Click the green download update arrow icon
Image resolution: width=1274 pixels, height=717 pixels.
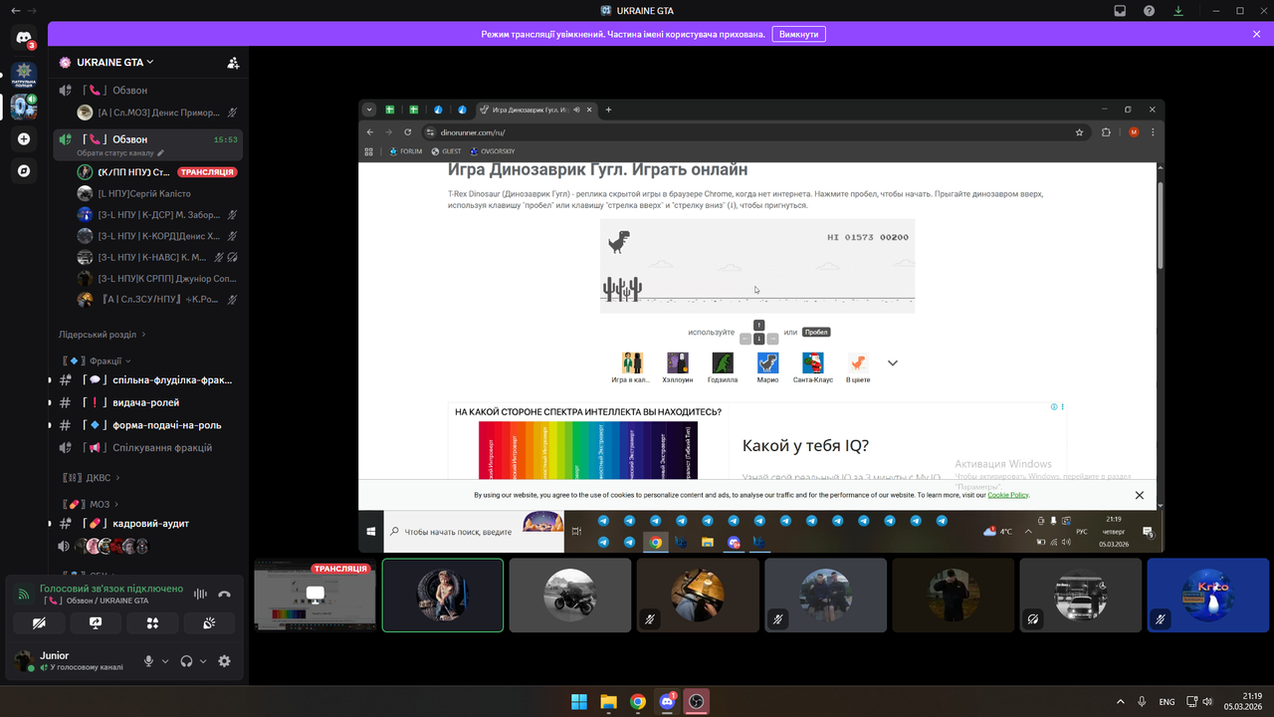pos(1178,10)
